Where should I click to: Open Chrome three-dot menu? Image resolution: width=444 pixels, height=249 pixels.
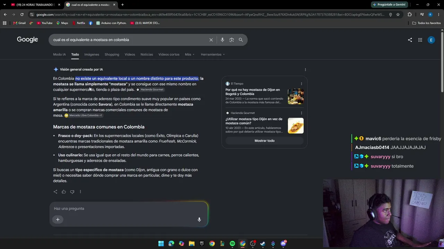[x=439, y=15]
